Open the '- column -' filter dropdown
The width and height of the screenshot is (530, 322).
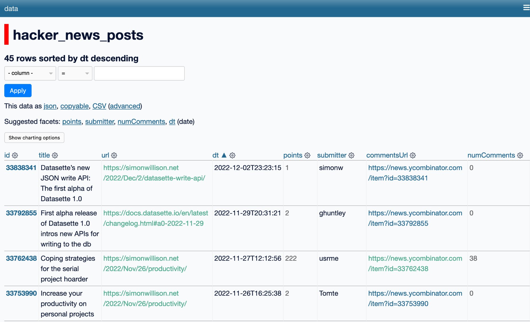pyautogui.click(x=30, y=73)
